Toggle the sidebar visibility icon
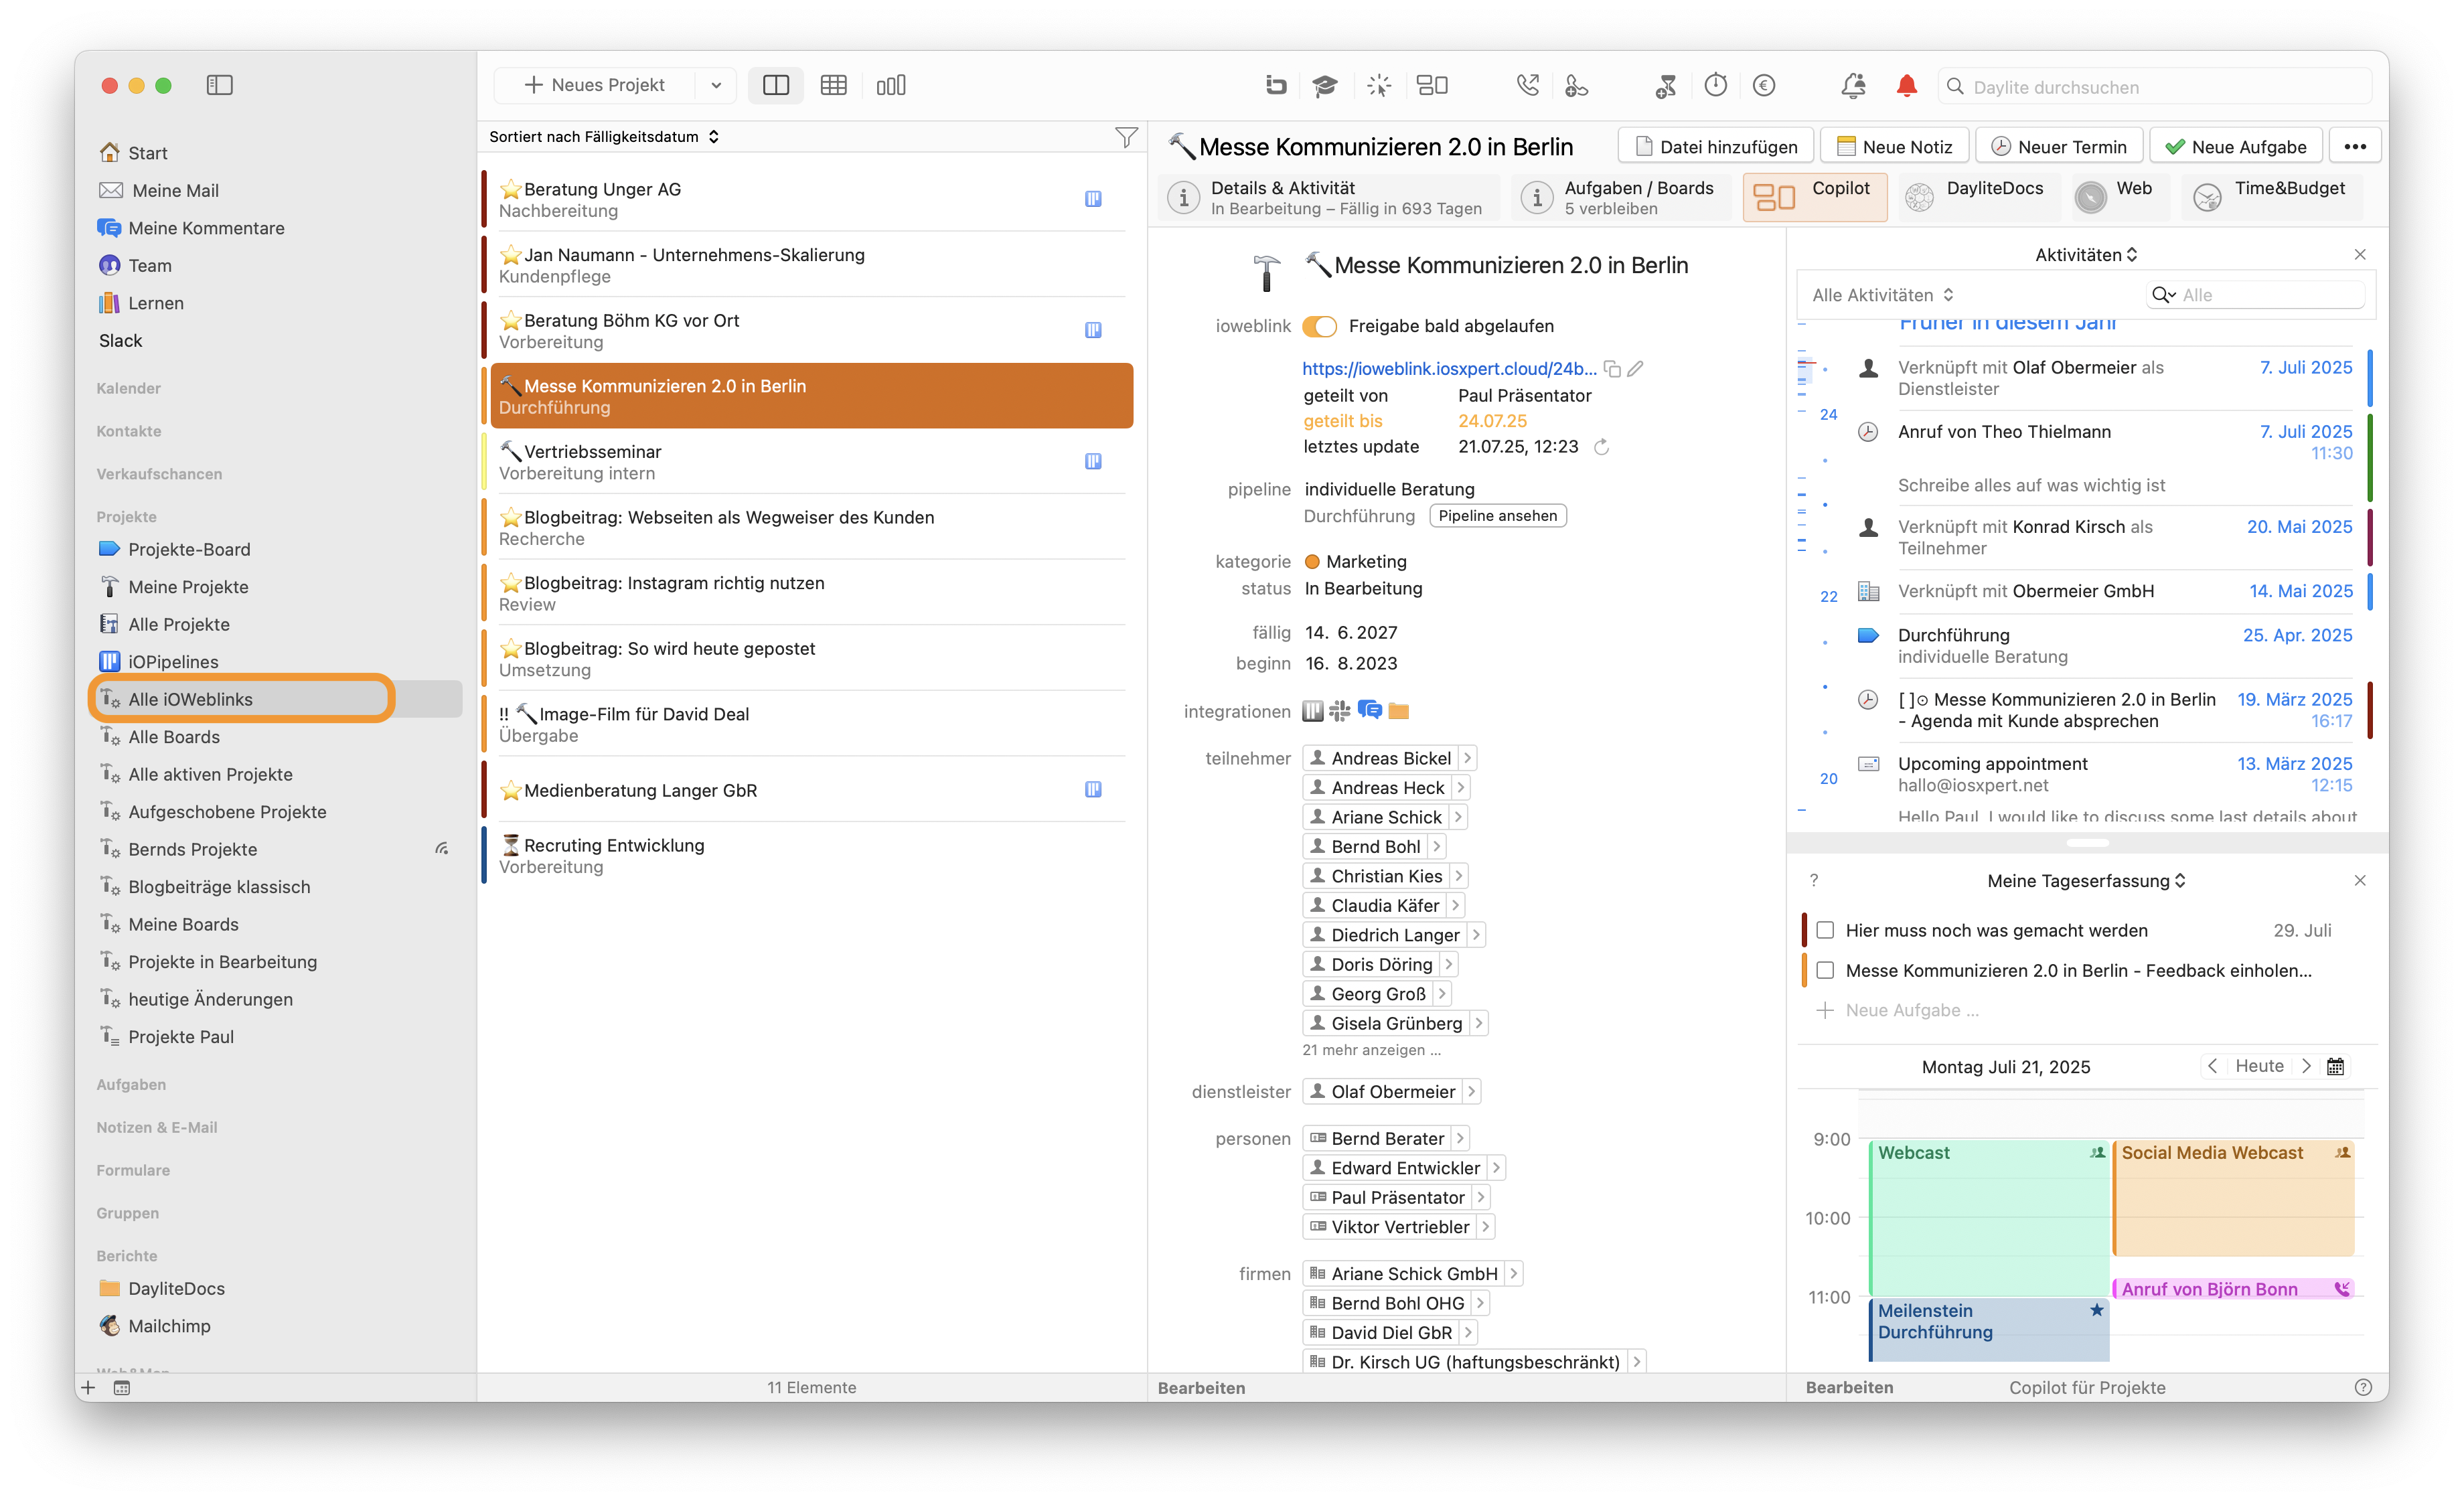The width and height of the screenshot is (2464, 1501). tap(219, 85)
